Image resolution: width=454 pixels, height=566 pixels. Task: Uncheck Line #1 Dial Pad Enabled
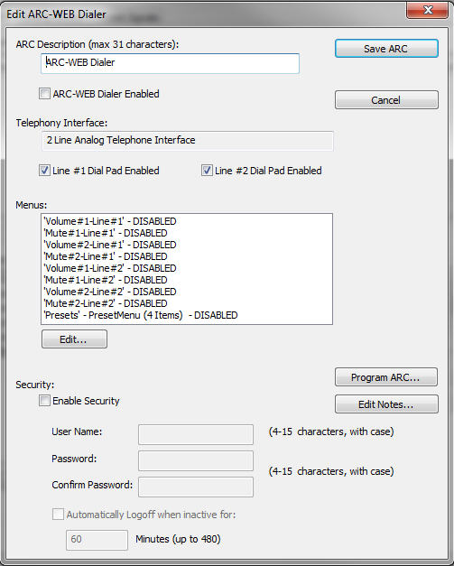(x=44, y=171)
